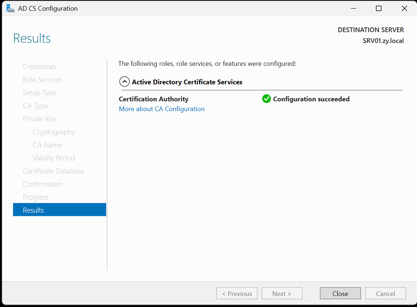417x307 pixels.
Task: Select the Progress step in sidebar
Action: pos(36,197)
